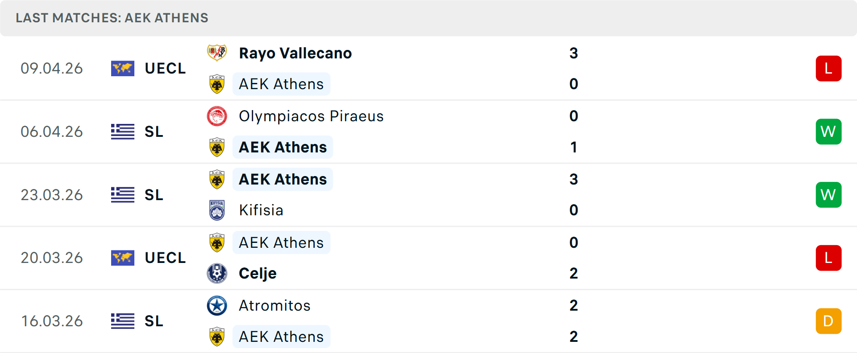Click the red L badge for the Rayo Vallecano match
The image size is (857, 353).
pyautogui.click(x=828, y=68)
